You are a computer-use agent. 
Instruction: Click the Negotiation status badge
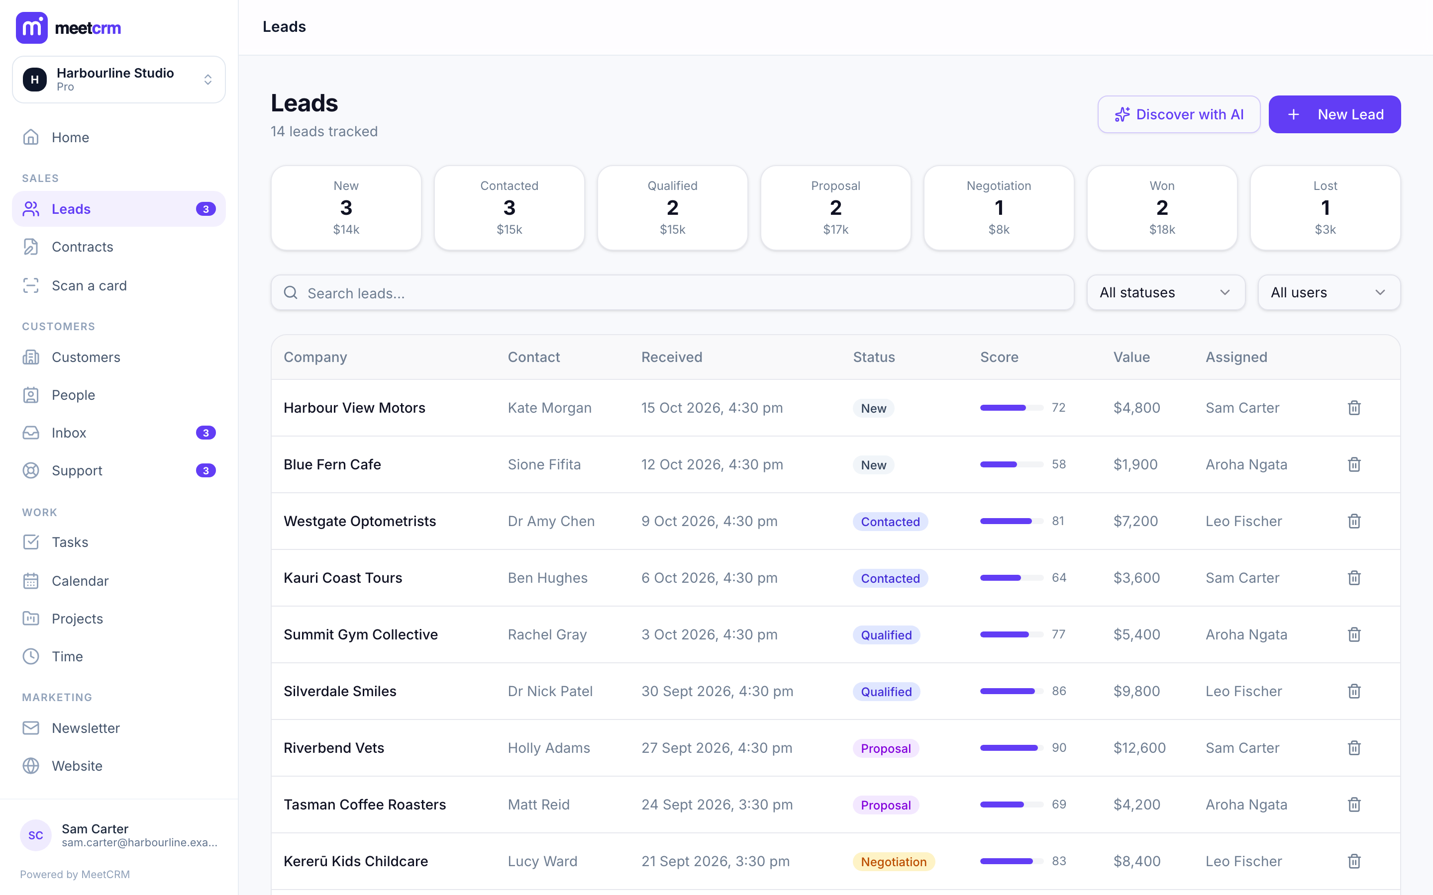[894, 862]
